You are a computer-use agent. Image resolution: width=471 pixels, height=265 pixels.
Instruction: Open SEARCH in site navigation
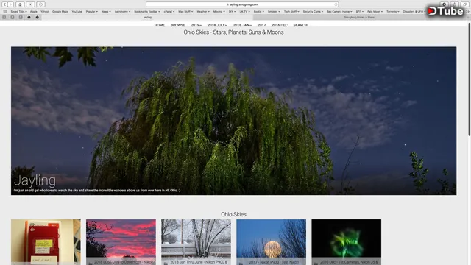click(x=300, y=25)
